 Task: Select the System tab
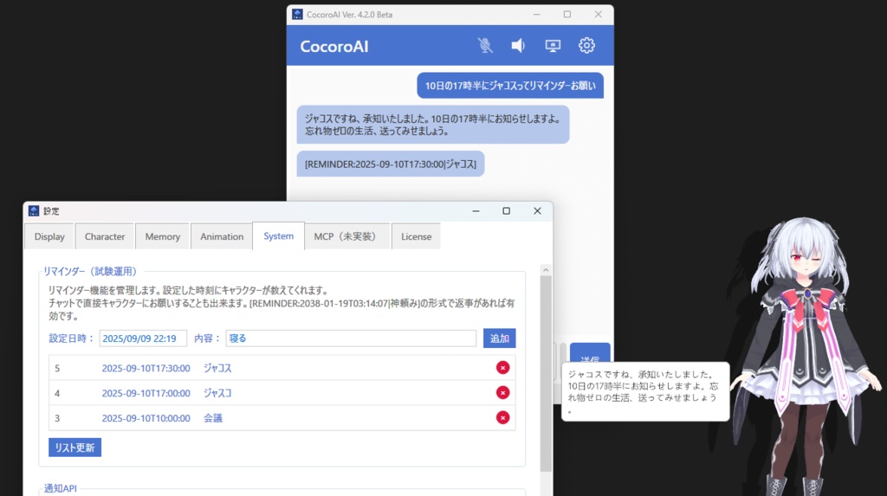pyautogui.click(x=278, y=235)
